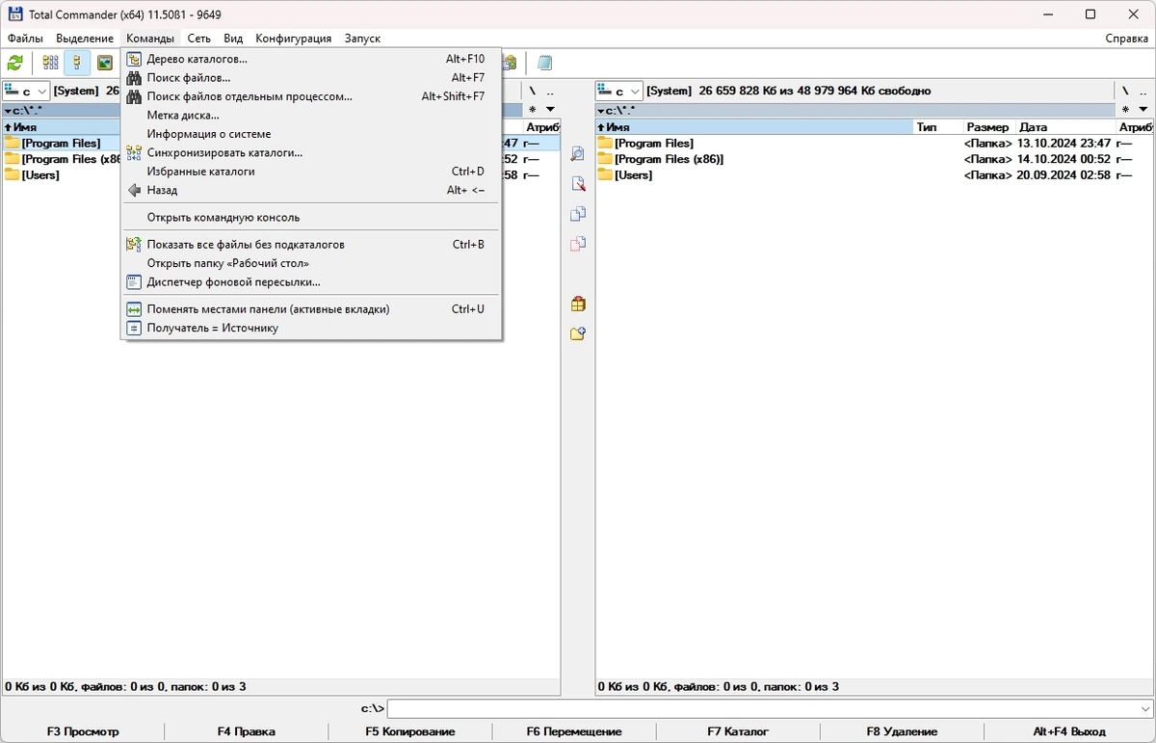Image resolution: width=1156 pixels, height=743 pixels.
Task: Go to root with right panel backslash button
Action: [x=1124, y=91]
